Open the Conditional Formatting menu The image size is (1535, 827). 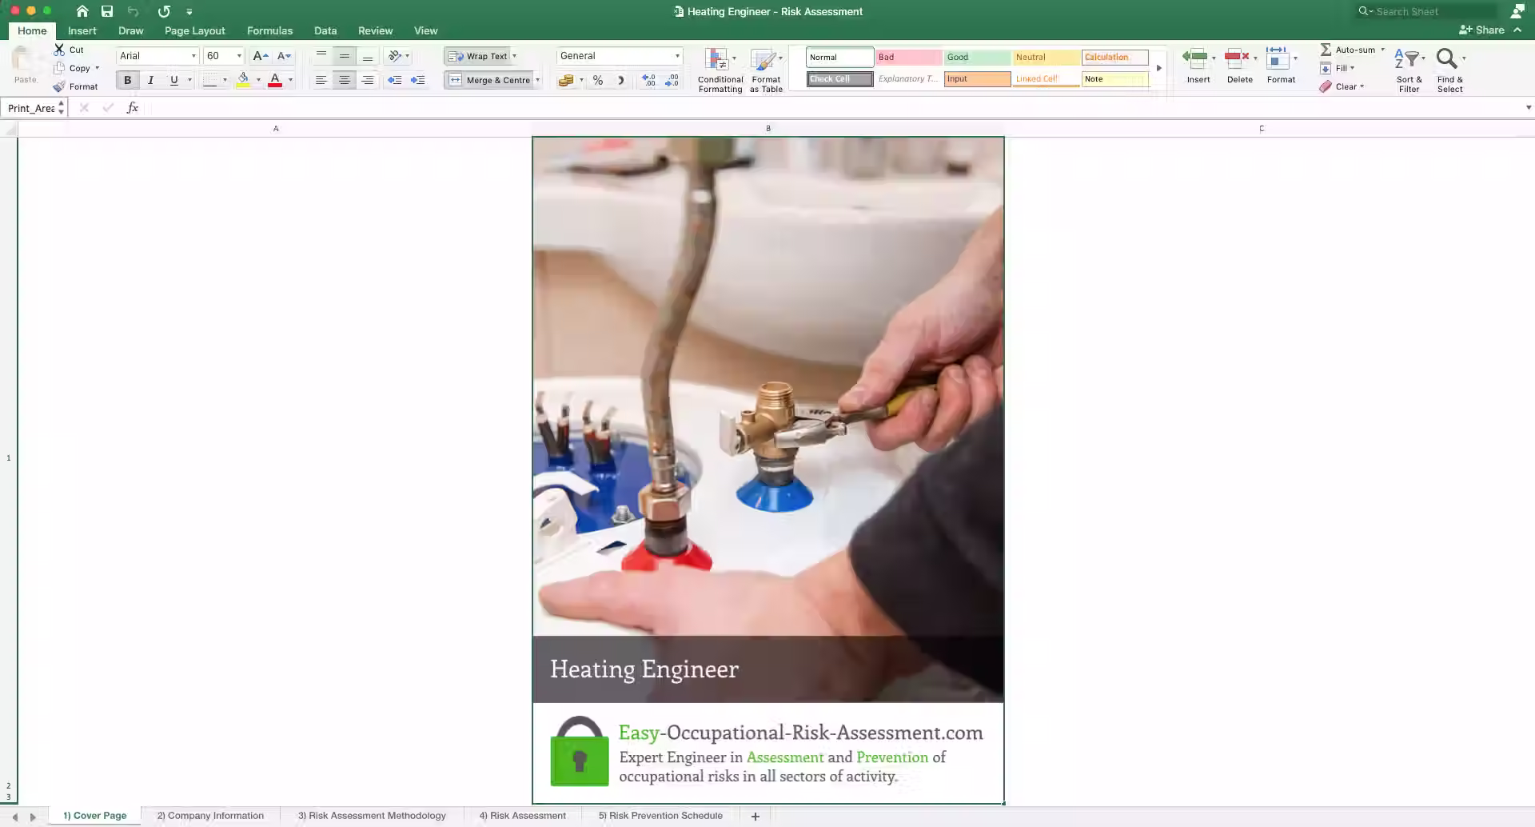pyautogui.click(x=719, y=69)
